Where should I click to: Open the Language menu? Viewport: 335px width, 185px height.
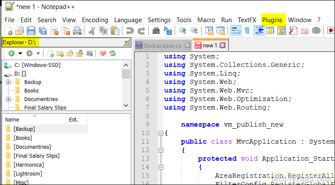pos(128,20)
